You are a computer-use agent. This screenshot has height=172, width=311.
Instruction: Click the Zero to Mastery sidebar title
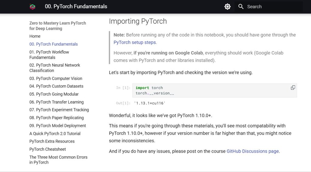(x=58, y=26)
